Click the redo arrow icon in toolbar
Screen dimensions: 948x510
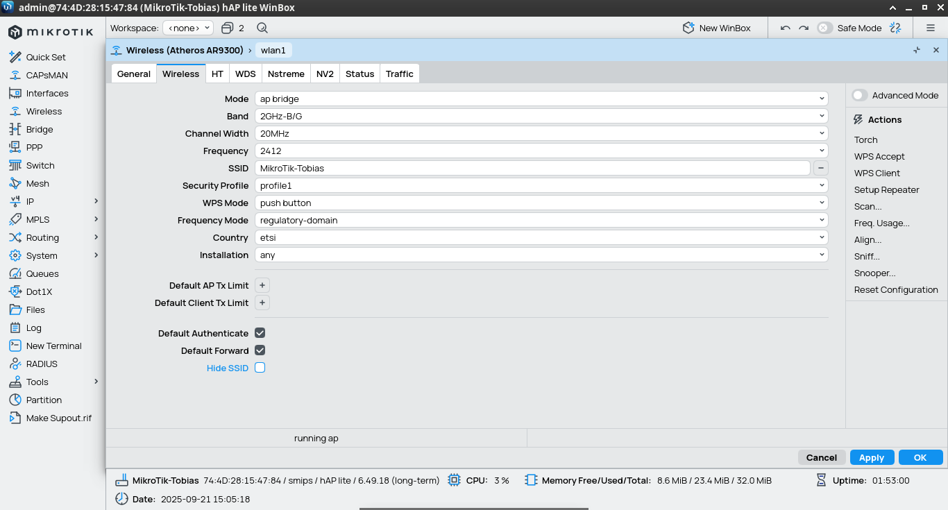[804, 28]
